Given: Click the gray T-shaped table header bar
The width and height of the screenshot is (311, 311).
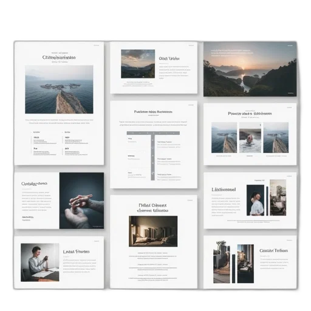Looking at the screenshot, I should click(x=153, y=133).
